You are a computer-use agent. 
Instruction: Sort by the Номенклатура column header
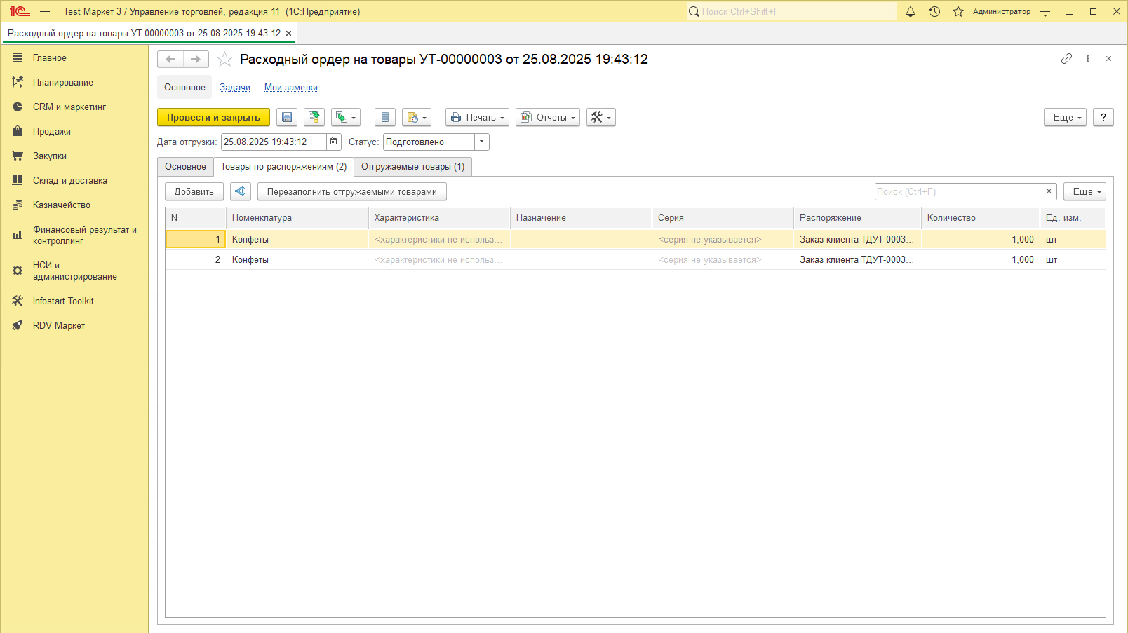coord(297,218)
